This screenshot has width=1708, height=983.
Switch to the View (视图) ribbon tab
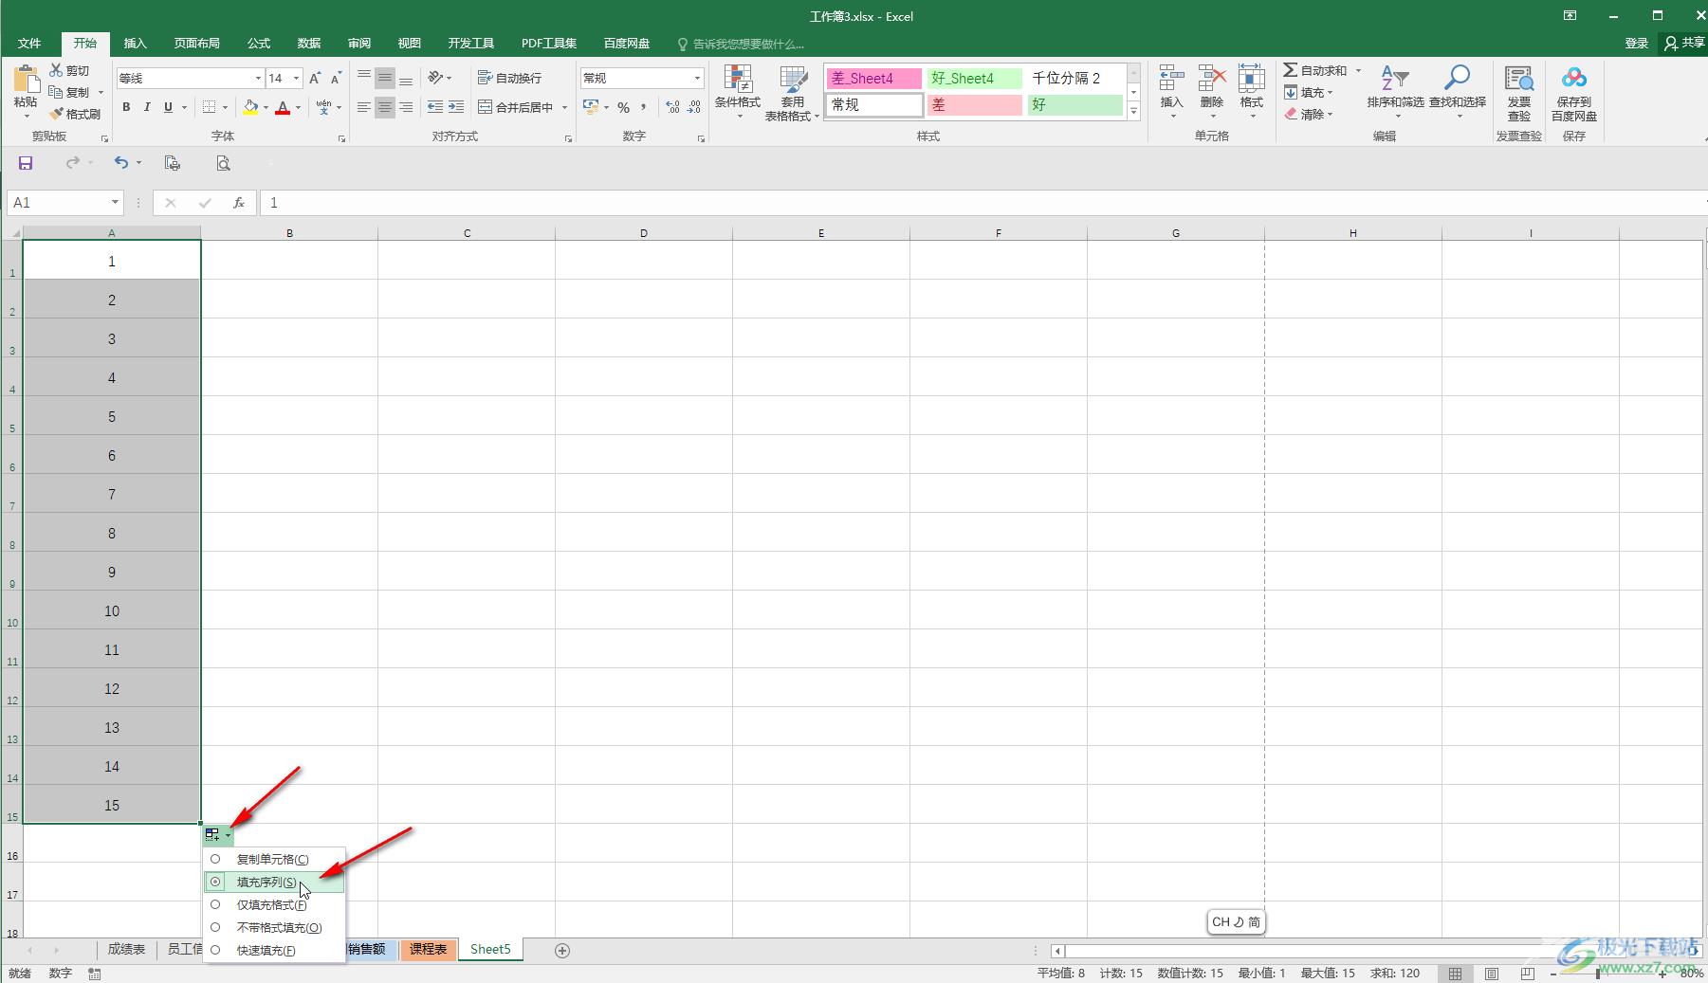click(x=410, y=44)
